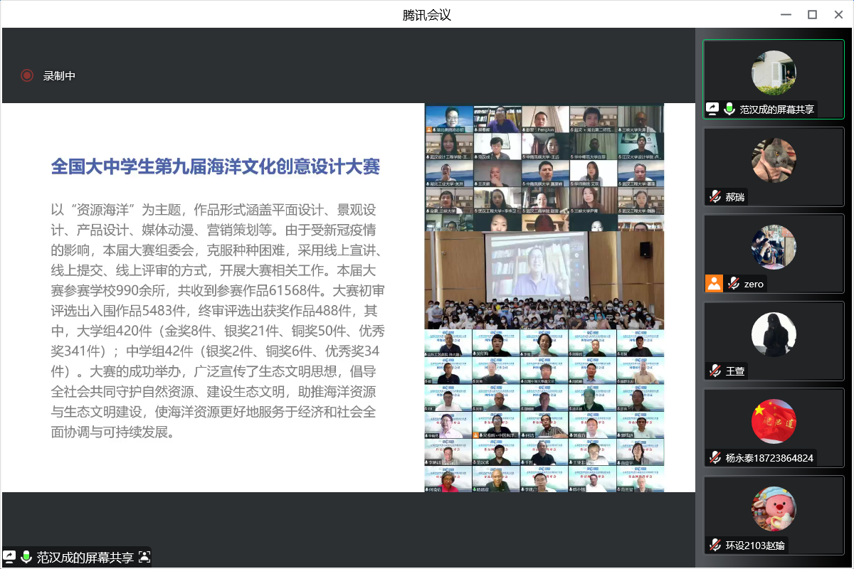The image size is (854, 569).
Task: Click muted microphone icon beside 郝瑞
Action: click(x=715, y=196)
